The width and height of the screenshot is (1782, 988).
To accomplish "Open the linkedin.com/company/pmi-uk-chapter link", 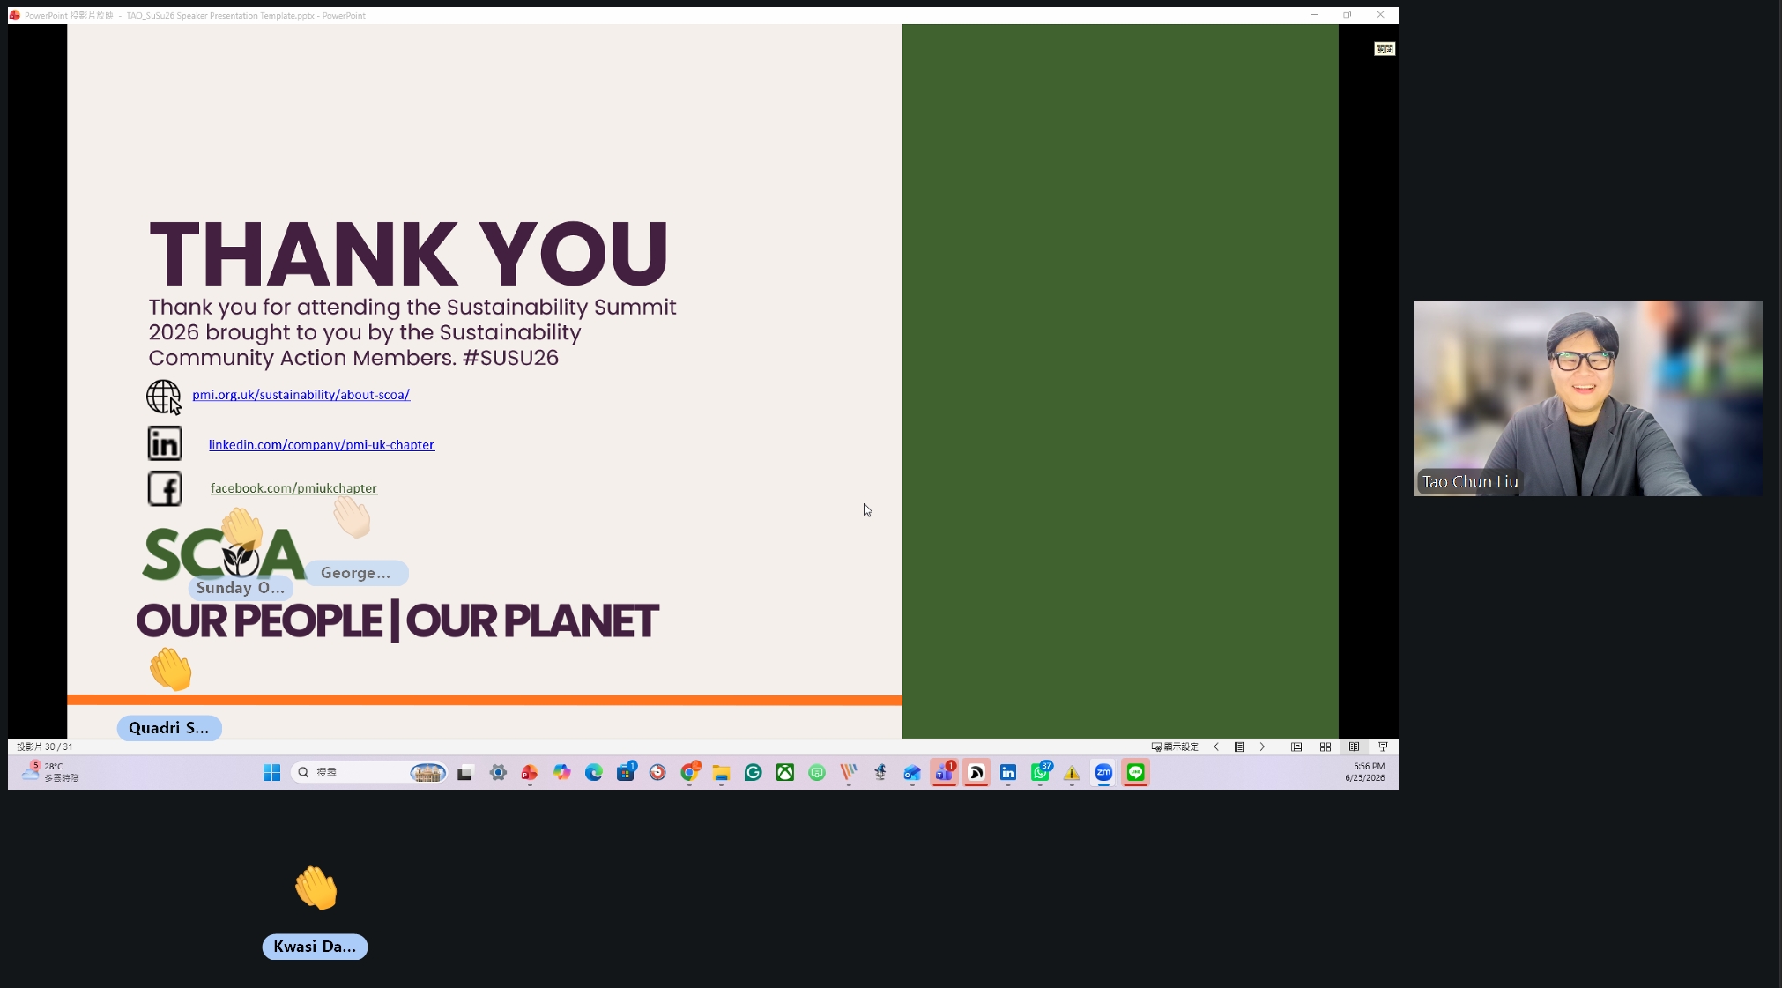I will [322, 445].
